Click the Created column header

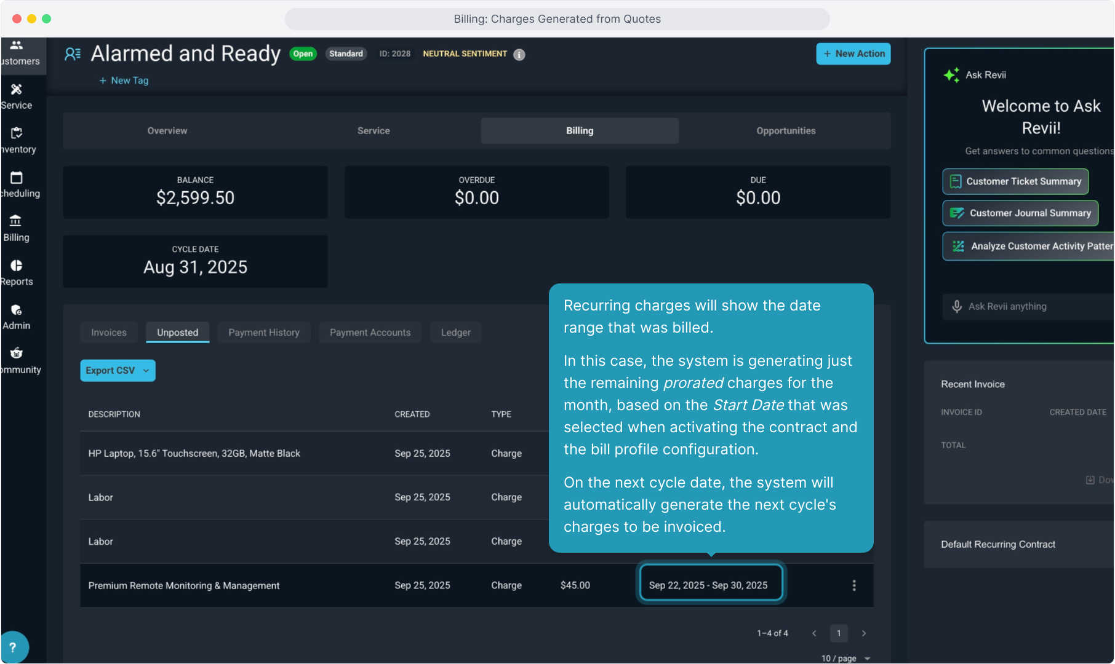412,414
